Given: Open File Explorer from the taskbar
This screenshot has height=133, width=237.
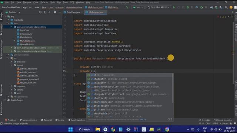Looking at the screenshot, I should (x=98, y=129).
